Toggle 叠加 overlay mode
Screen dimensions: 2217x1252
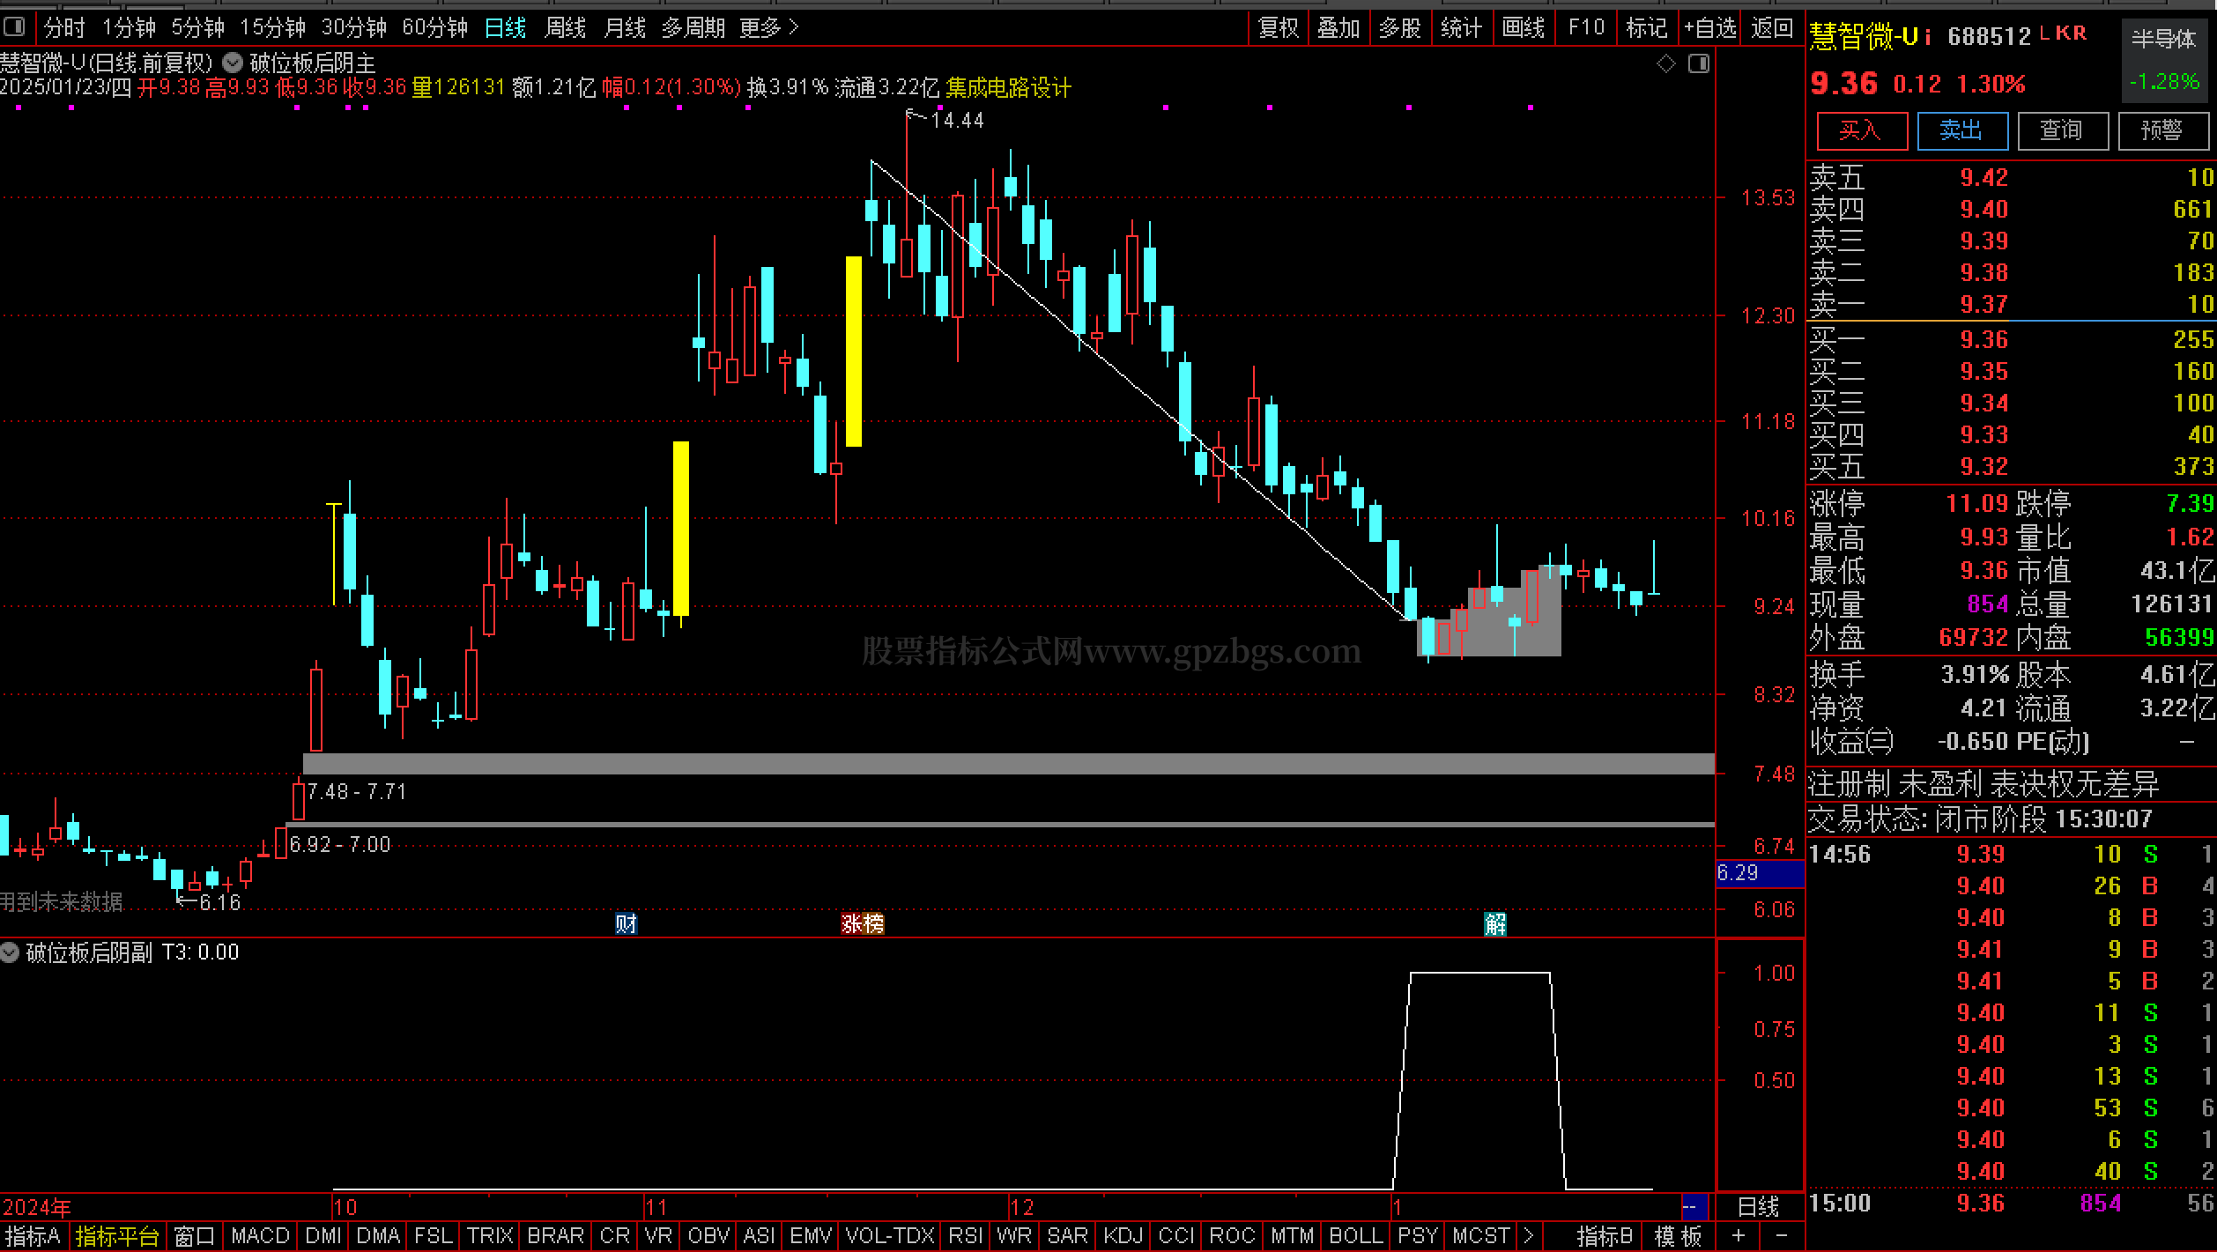click(x=1338, y=28)
